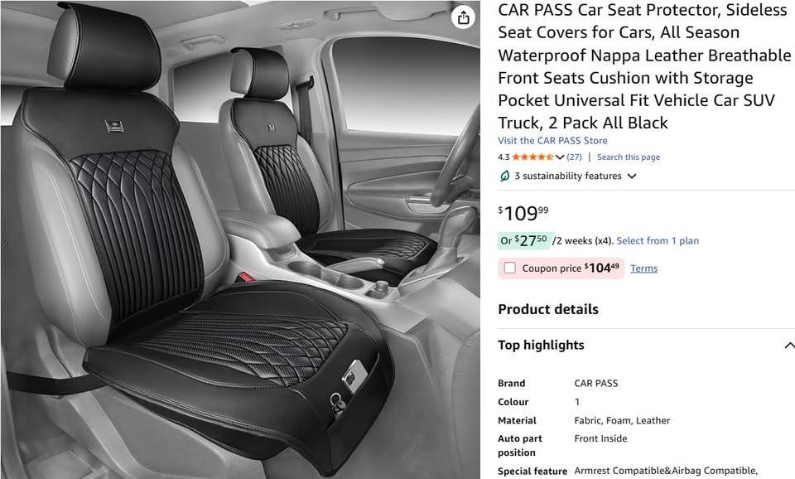Click the star rating icons

tap(532, 157)
